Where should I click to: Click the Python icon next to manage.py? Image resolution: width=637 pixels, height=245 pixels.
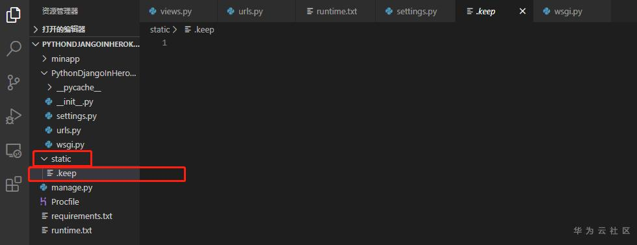[x=44, y=187]
